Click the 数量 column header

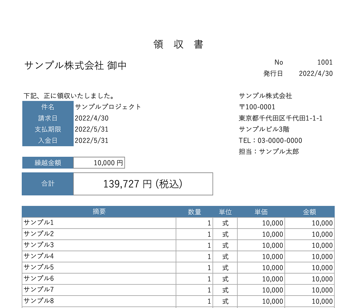pos(194,212)
